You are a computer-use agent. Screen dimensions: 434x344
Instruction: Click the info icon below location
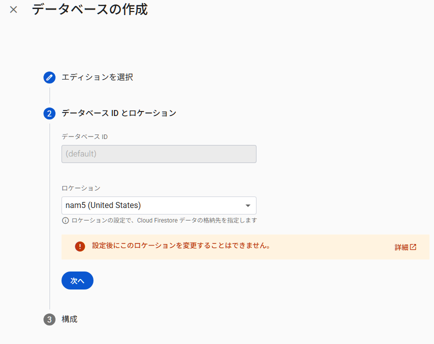click(x=65, y=220)
